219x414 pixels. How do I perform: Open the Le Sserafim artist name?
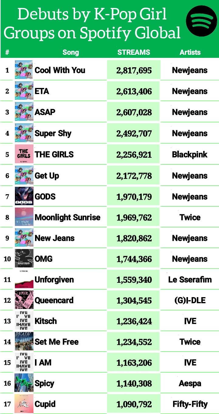(x=190, y=279)
